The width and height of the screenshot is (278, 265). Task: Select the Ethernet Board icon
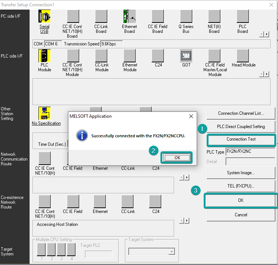point(129,16)
